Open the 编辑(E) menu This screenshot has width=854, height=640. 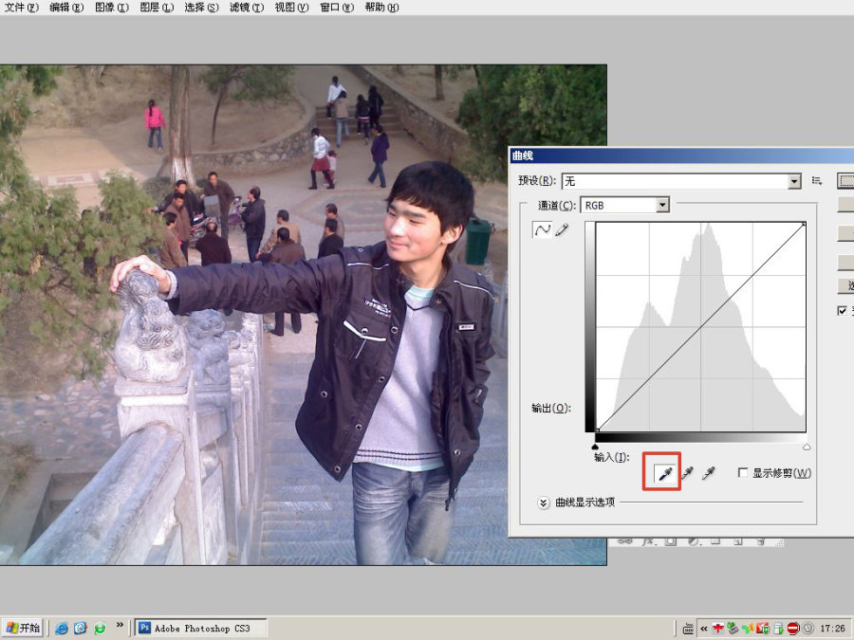66,7
